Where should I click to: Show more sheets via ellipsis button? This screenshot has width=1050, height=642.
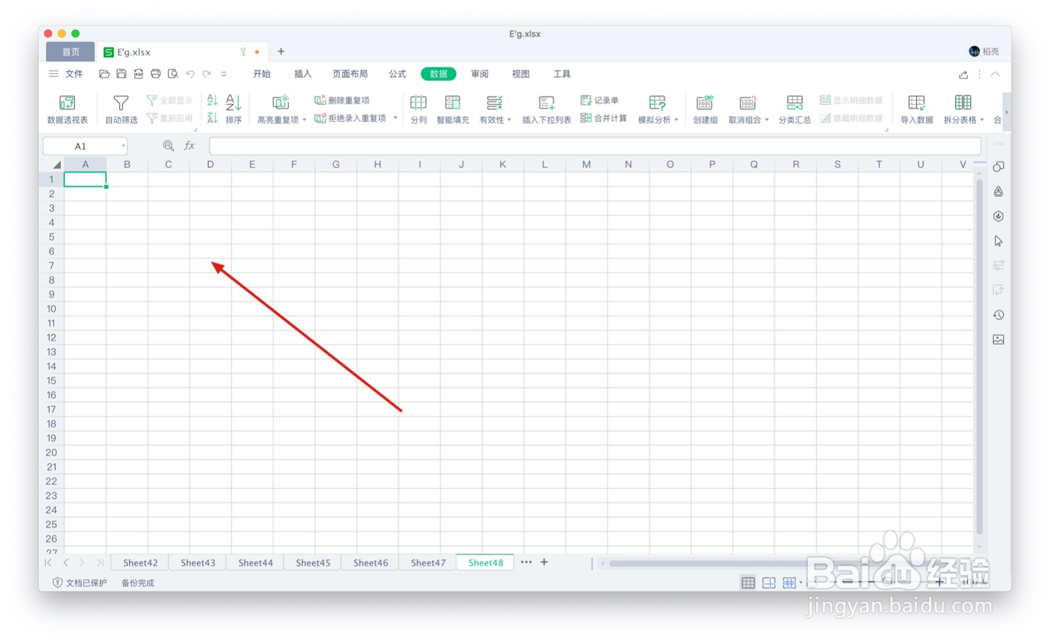(526, 562)
